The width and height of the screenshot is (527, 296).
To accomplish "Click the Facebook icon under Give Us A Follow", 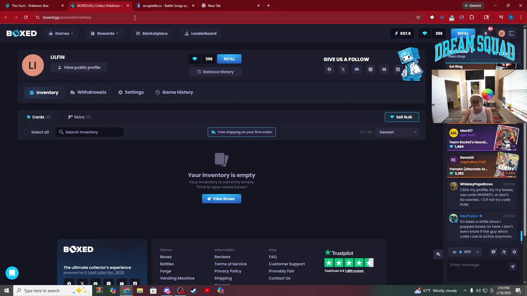I will 329,69.
